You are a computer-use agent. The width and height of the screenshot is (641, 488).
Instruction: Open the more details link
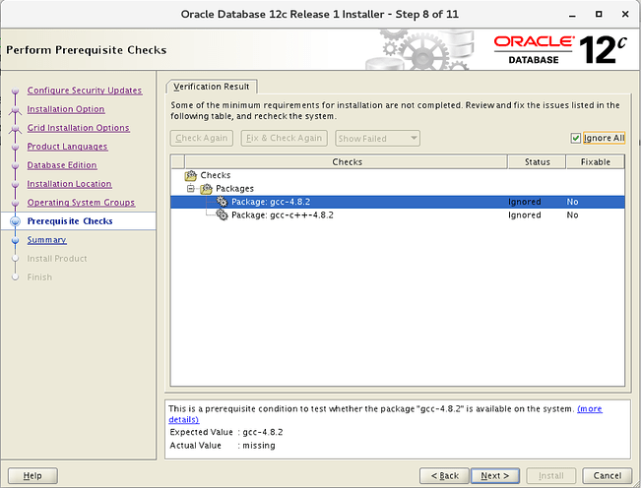click(x=589, y=408)
